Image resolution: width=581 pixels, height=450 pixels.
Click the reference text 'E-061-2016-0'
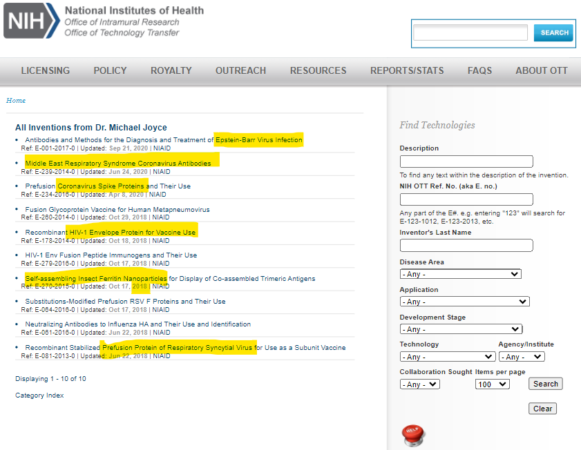pyautogui.click(x=55, y=333)
